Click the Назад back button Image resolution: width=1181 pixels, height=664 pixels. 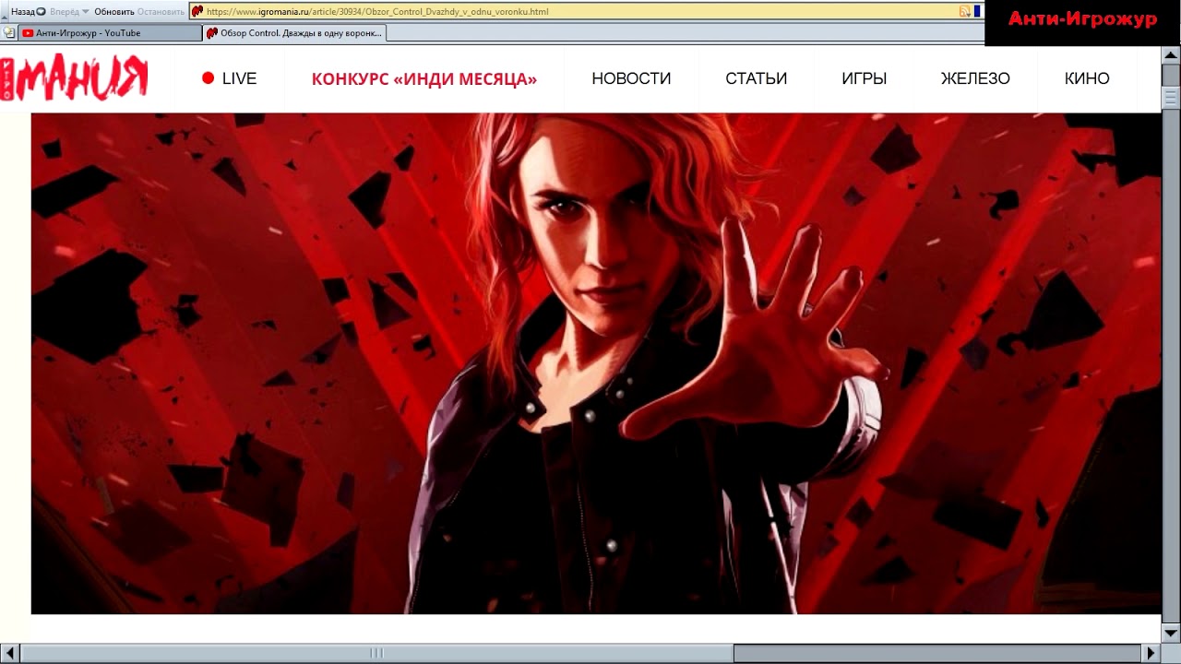[x=22, y=12]
